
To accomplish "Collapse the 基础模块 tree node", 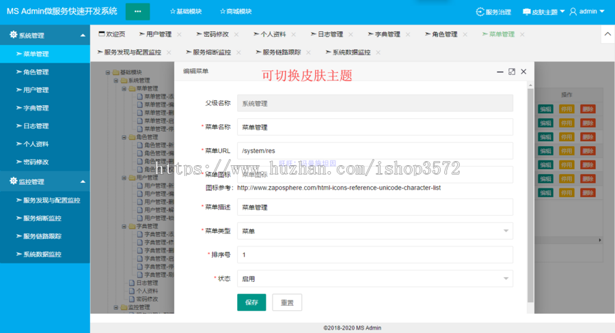I will coord(108,72).
